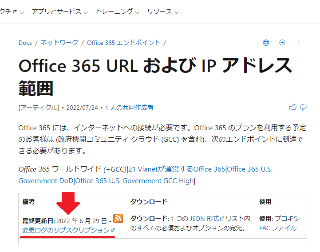
Task: Click the thumbs up feedback icon
Action: point(293,107)
